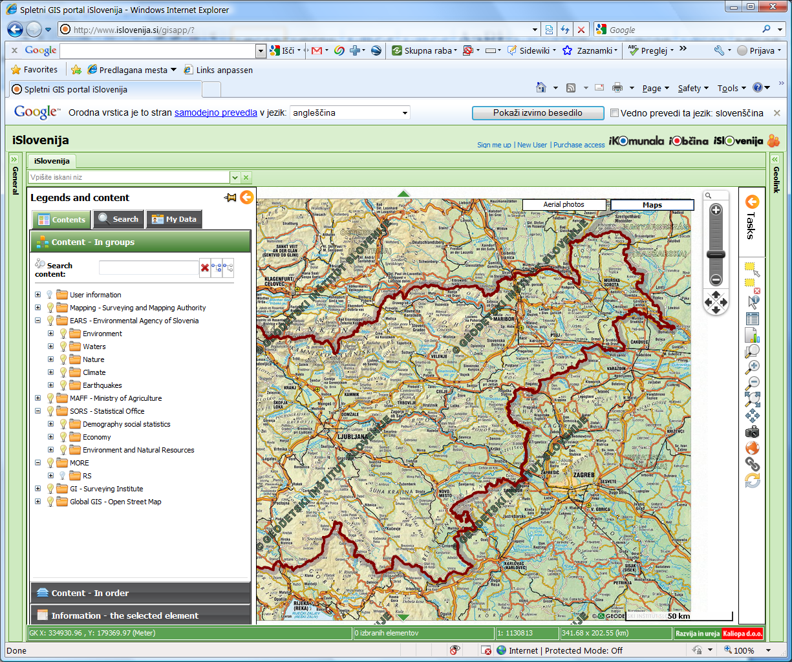Collapse the EARS - Environmental Agency node

[37, 321]
